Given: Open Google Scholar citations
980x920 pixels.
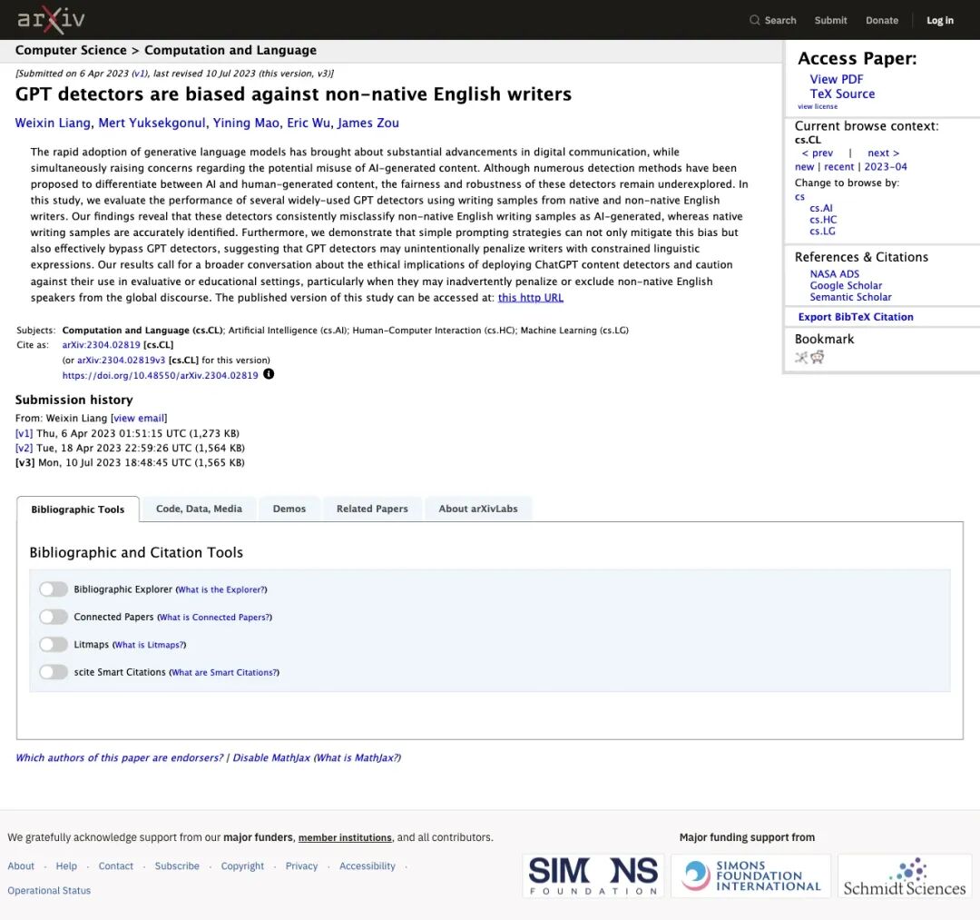Looking at the screenshot, I should (x=847, y=285).
